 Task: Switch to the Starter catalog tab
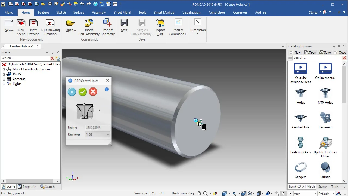(323, 187)
